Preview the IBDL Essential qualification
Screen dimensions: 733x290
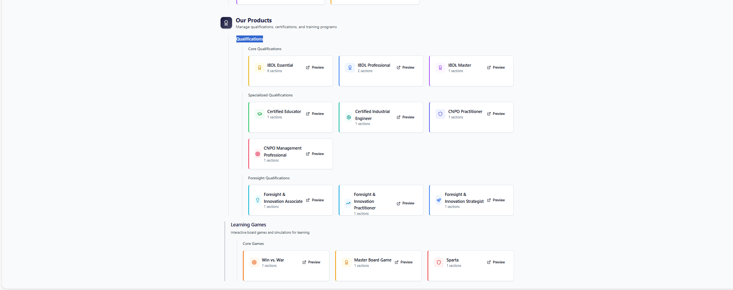point(315,67)
